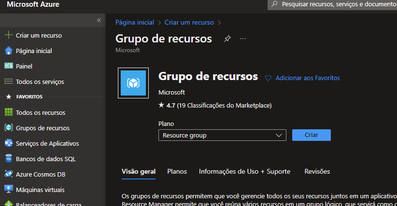The width and height of the screenshot is (397, 206).
Task: Click the Plano label above the dropdown
Action: tap(166, 124)
